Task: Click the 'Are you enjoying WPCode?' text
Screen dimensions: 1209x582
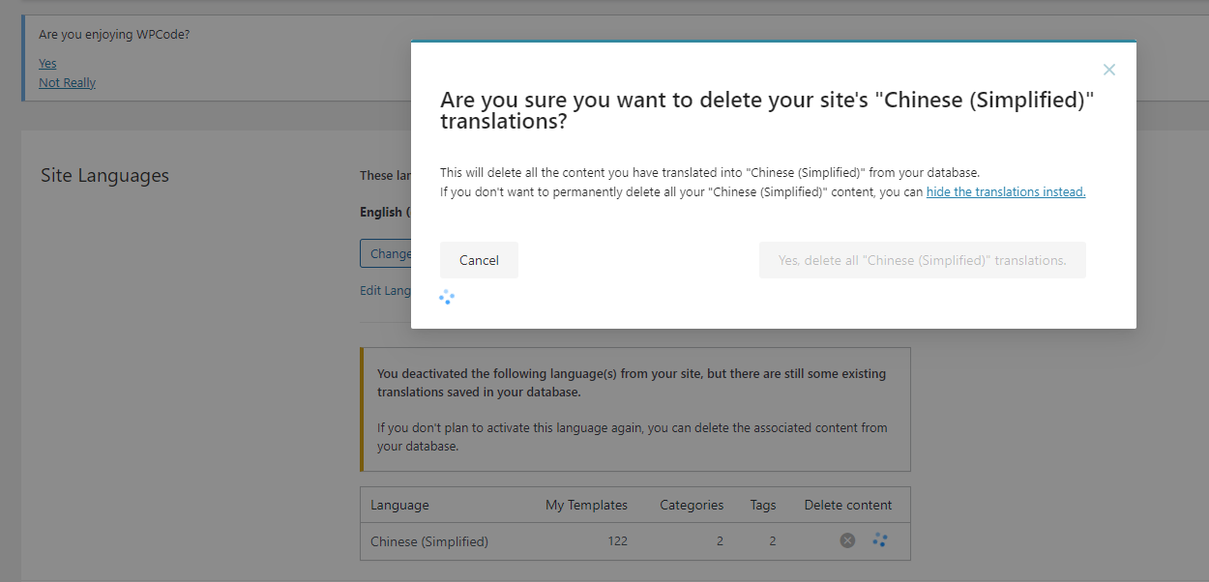Action: tap(114, 35)
